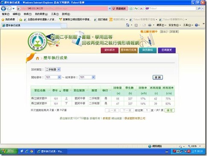Click the page number input showing 1

click(147, 110)
